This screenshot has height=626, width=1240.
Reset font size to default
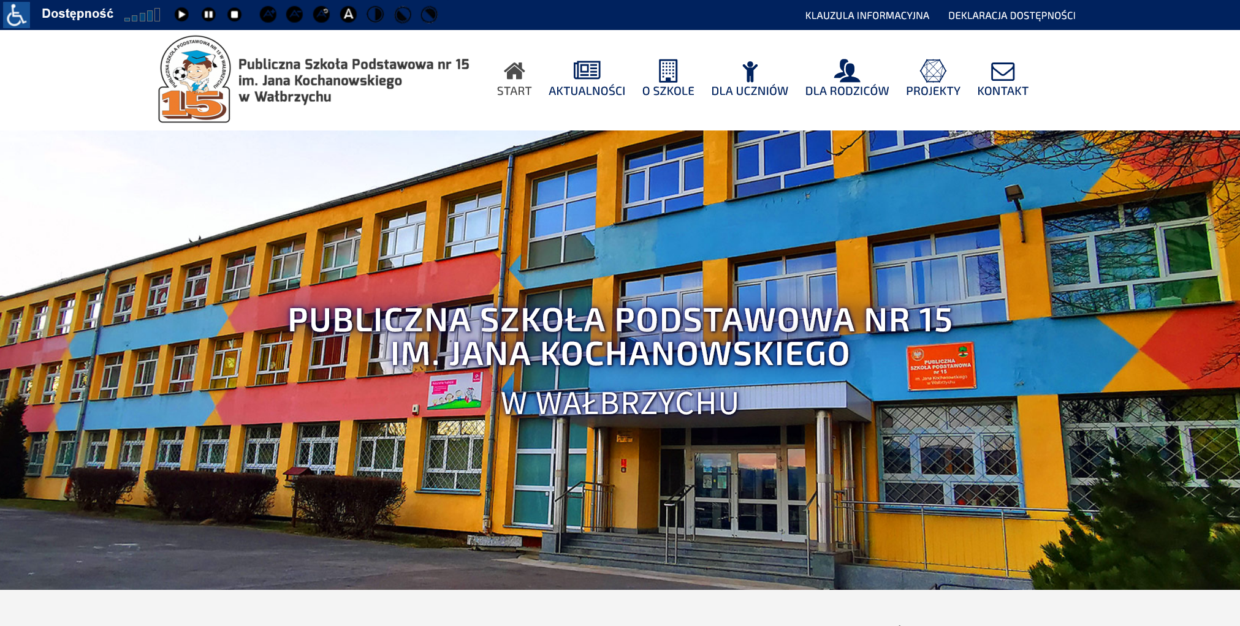[322, 15]
